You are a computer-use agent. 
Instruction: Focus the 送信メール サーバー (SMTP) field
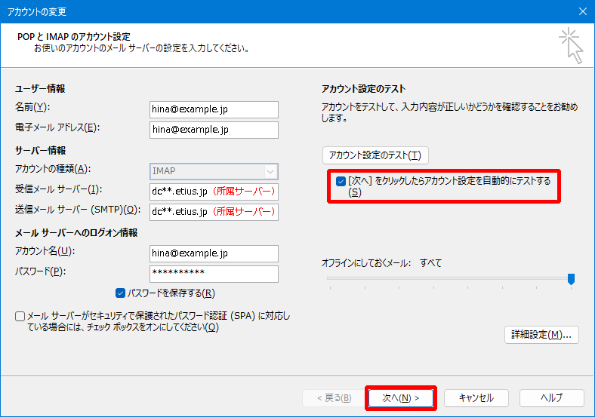tap(214, 212)
